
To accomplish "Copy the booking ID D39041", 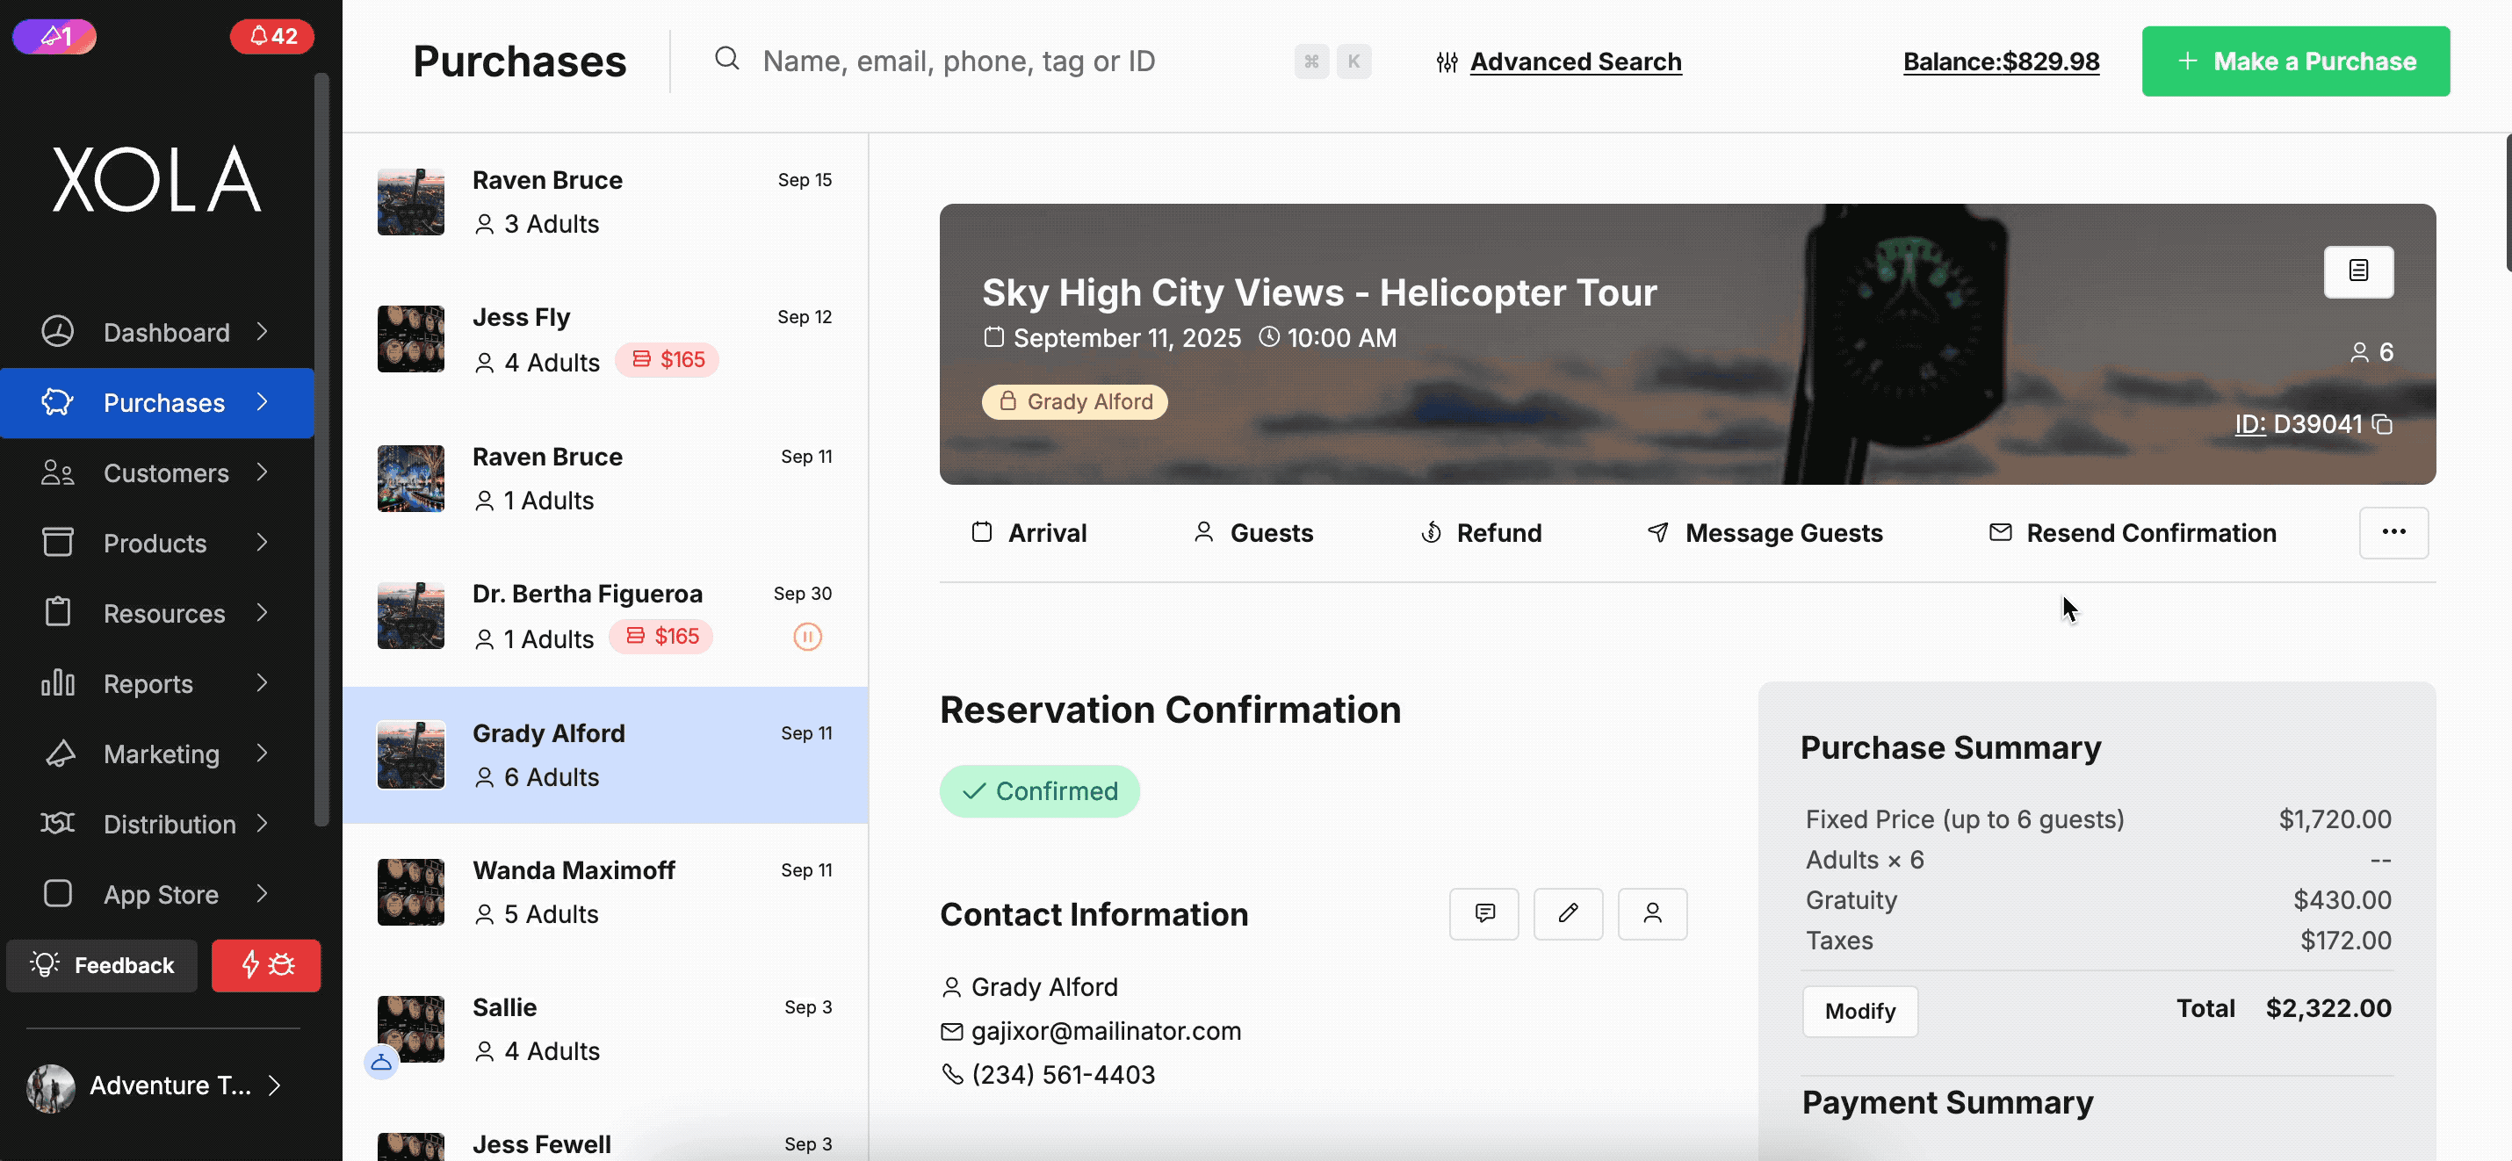I will [x=2382, y=424].
